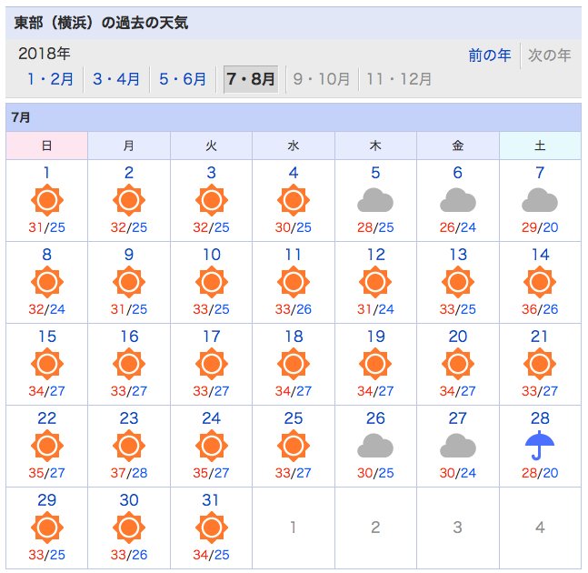This screenshot has height=573, width=588.
Task: Go to the previous year 前の年
Action: (x=489, y=55)
